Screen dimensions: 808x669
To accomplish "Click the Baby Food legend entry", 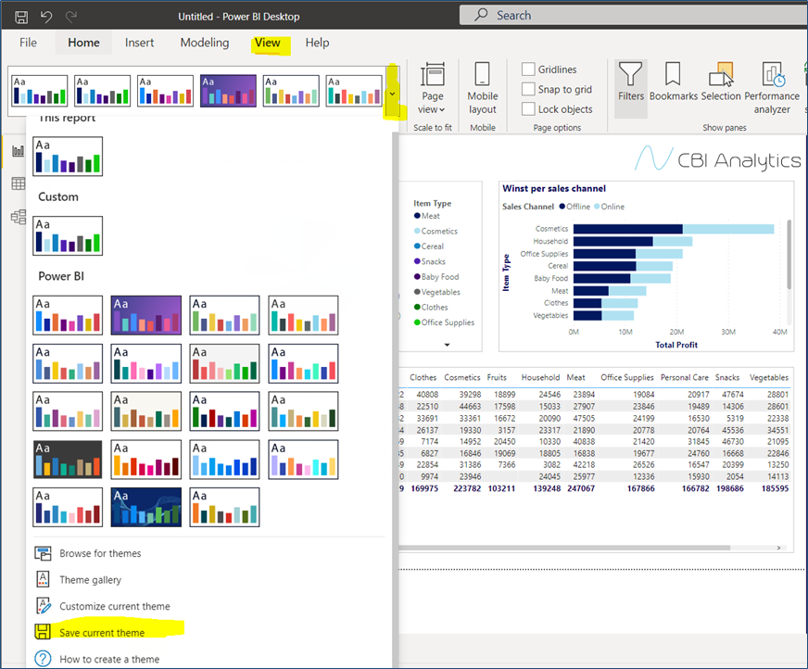I will [x=436, y=277].
